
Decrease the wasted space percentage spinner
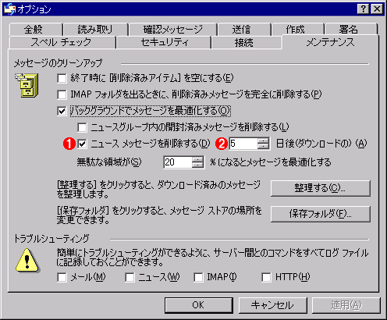point(198,165)
